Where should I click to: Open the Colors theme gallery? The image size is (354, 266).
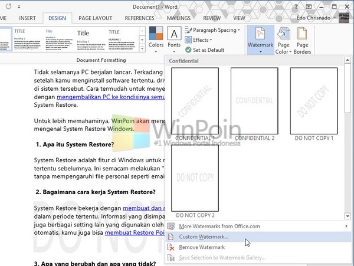pos(156,40)
